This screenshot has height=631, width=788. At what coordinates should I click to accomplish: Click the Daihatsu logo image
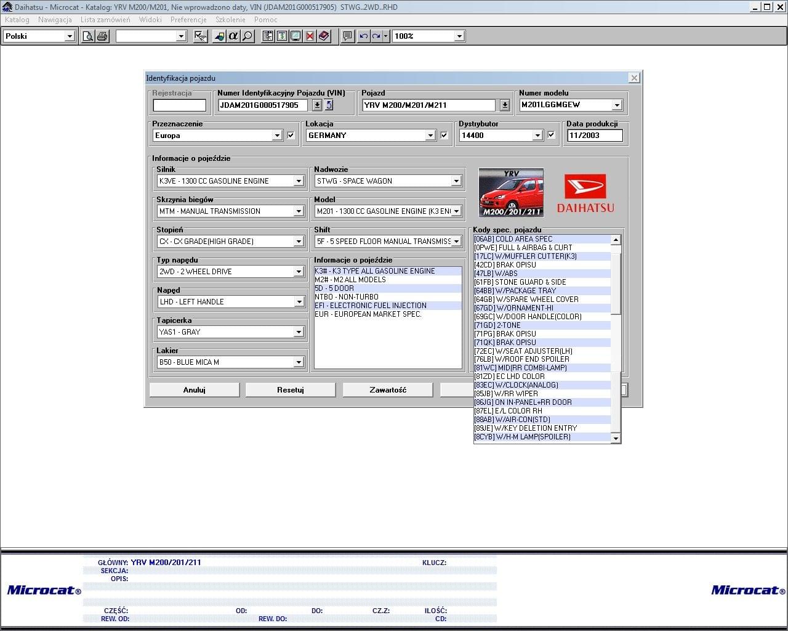coord(585,193)
